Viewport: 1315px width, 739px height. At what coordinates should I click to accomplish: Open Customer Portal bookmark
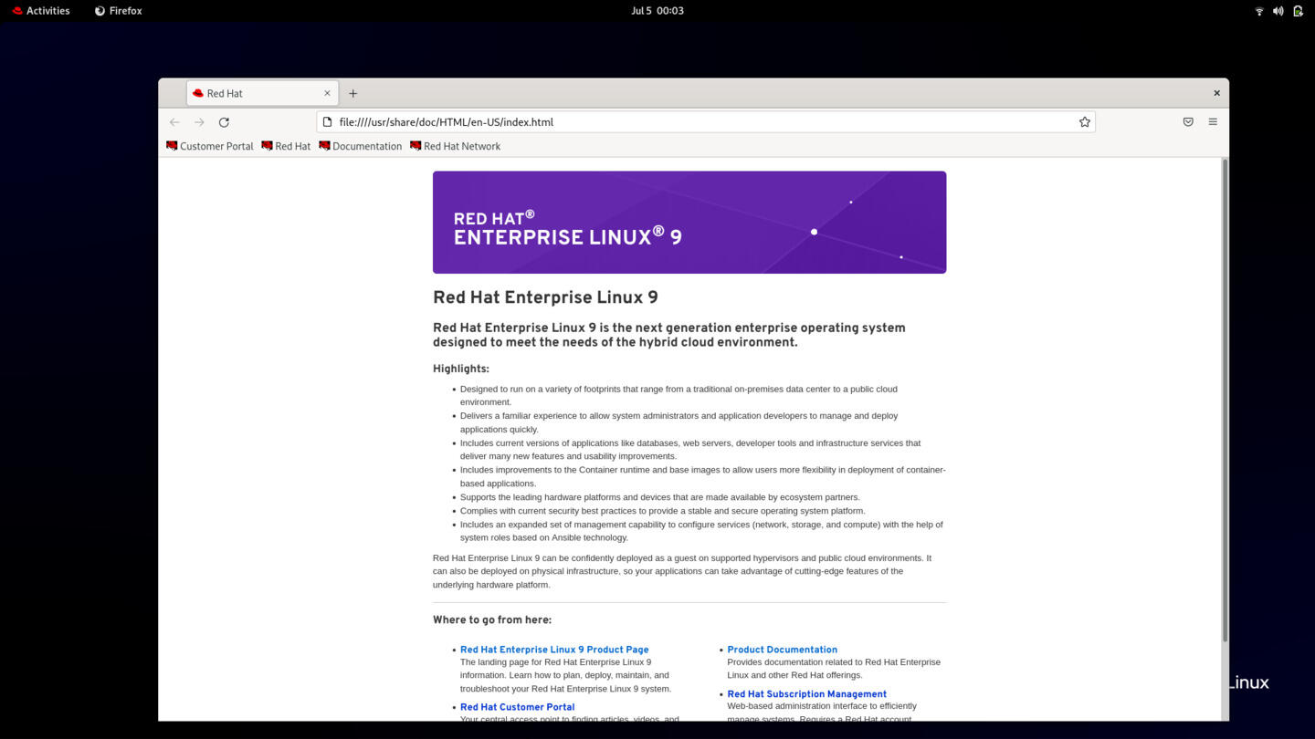210,146
